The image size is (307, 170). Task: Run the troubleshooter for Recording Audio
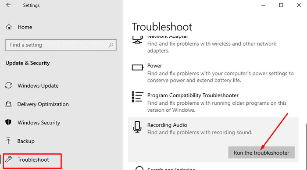coord(261,152)
